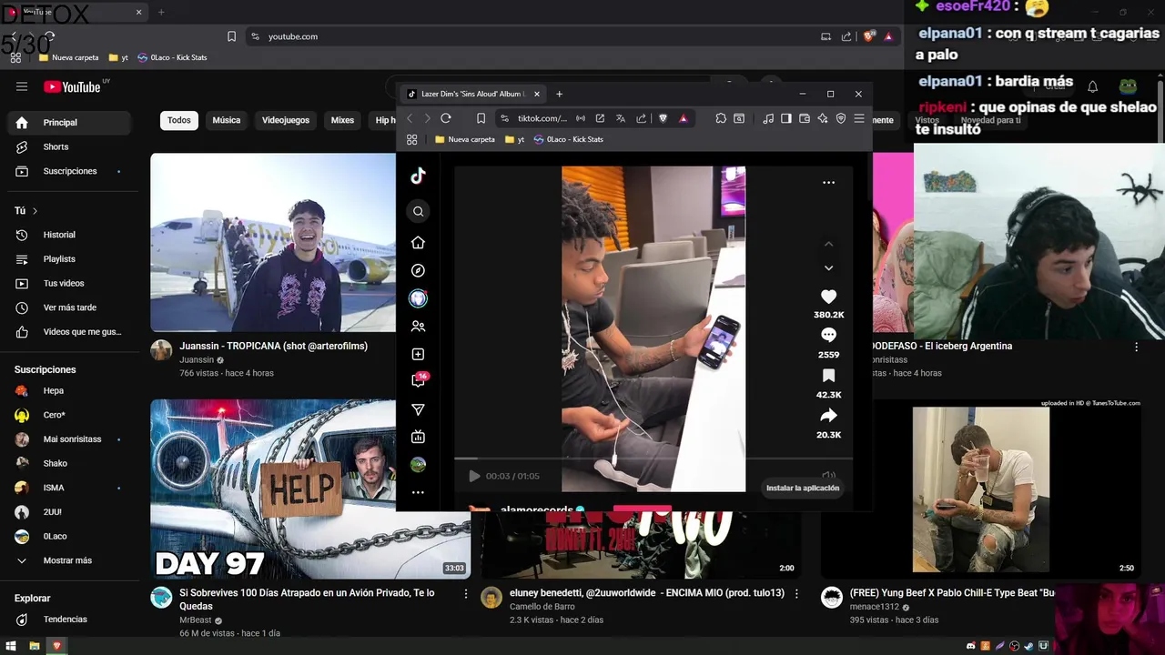Open TikTok sidebar more options dots

(418, 492)
